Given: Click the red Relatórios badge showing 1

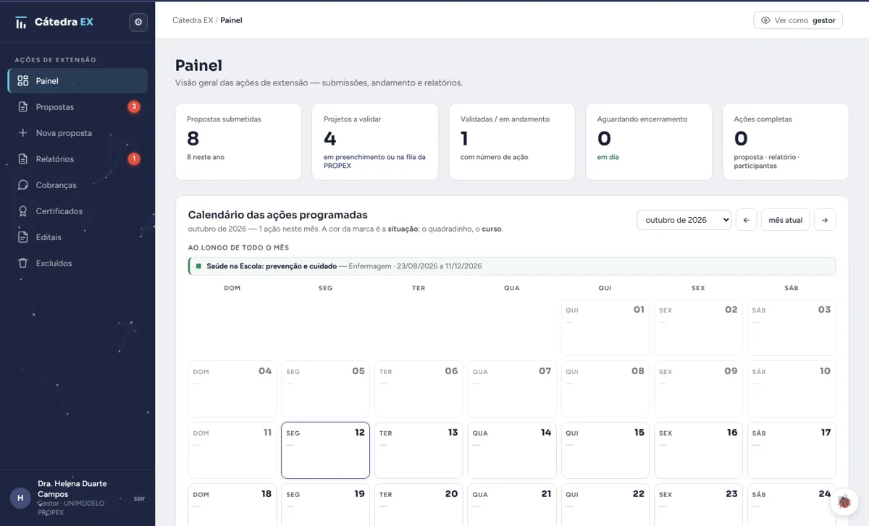Looking at the screenshot, I should (134, 159).
